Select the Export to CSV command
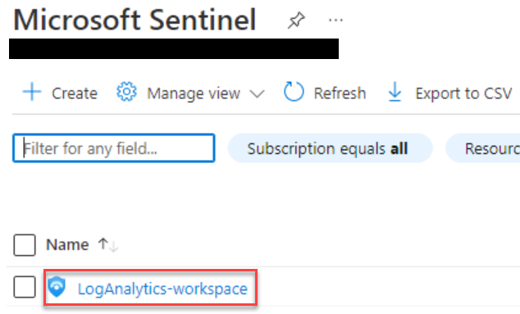Image resolution: width=520 pixels, height=314 pixels. [463, 93]
